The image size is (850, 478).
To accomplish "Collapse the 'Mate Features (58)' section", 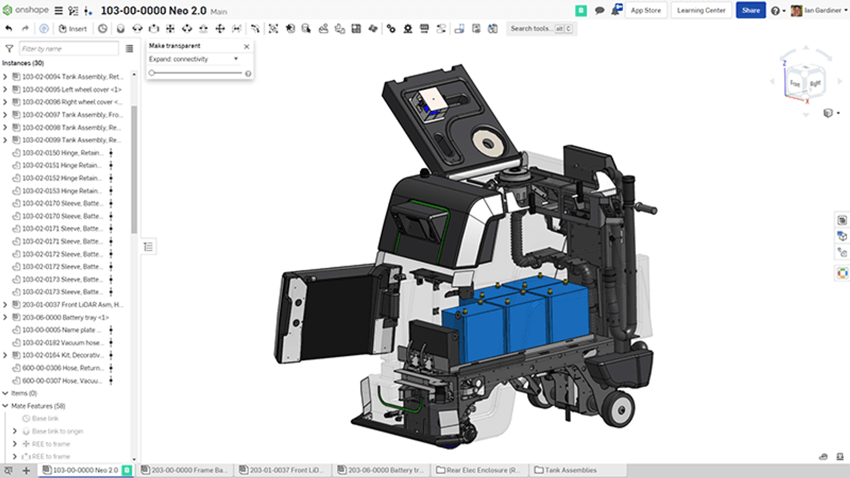I will click(x=6, y=406).
